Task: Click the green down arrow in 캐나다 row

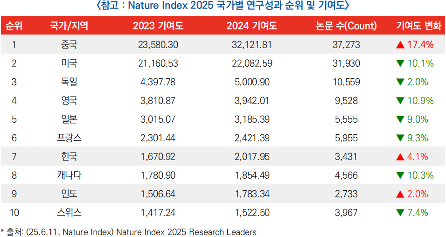Action: (x=400, y=176)
